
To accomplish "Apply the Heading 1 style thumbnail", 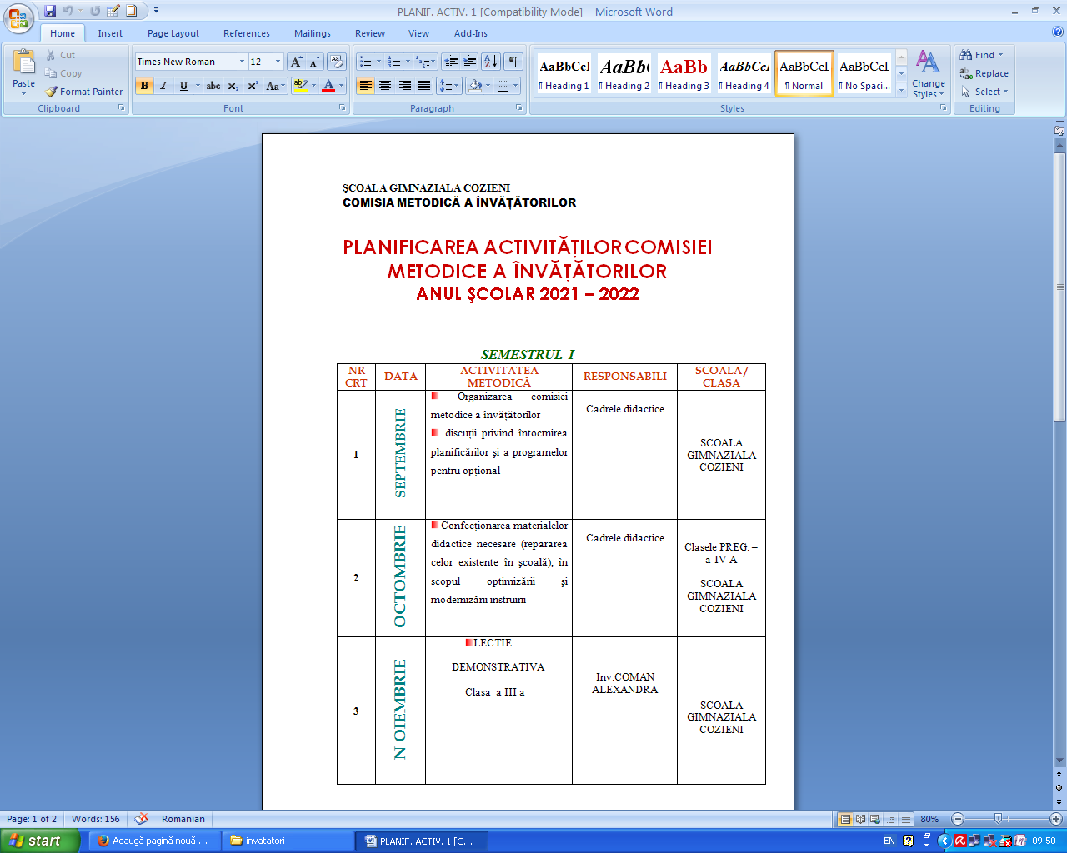I will tap(564, 73).
